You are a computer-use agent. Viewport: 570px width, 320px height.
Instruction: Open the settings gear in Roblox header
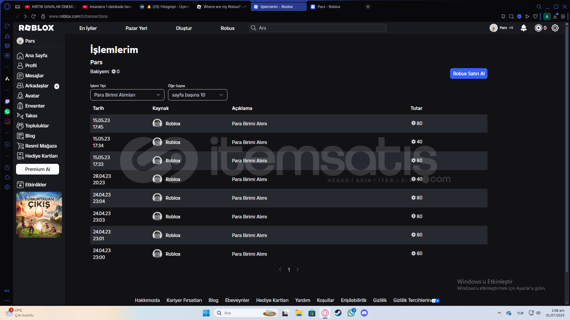coord(555,28)
